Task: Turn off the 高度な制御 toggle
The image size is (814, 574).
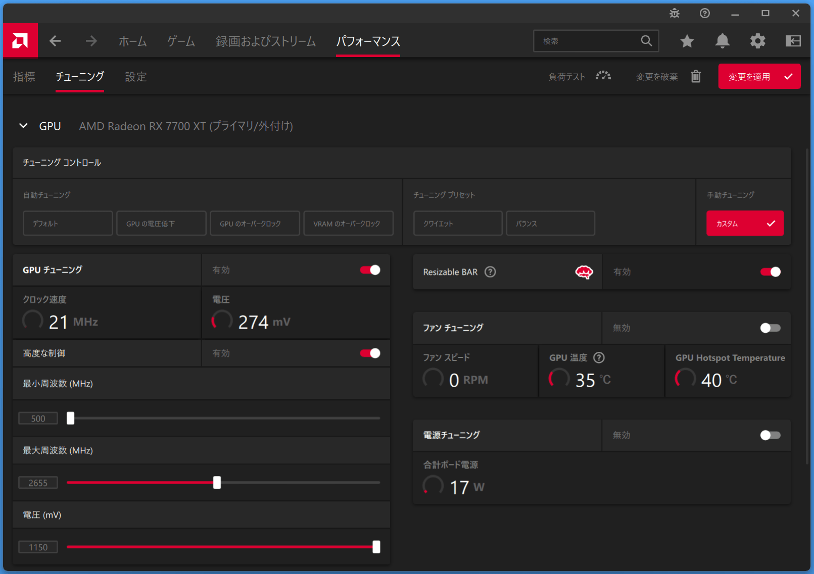Action: [x=370, y=353]
